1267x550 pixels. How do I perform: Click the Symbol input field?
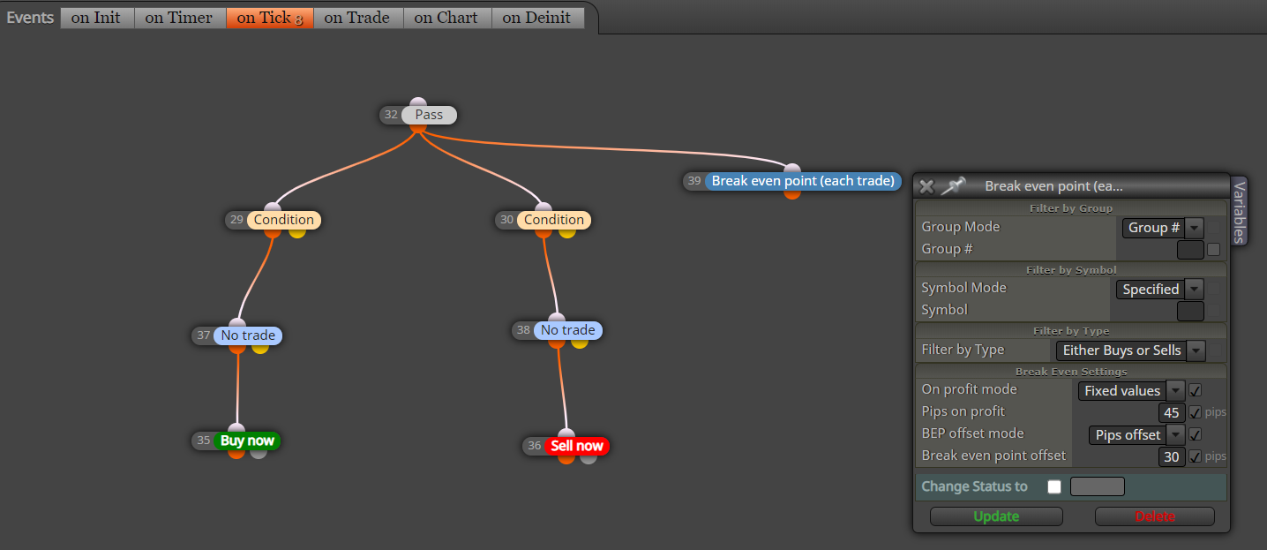coord(1190,311)
